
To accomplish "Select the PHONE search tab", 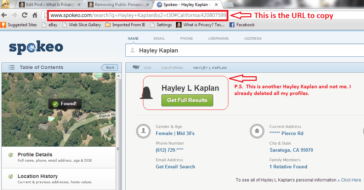I will (187, 39).
